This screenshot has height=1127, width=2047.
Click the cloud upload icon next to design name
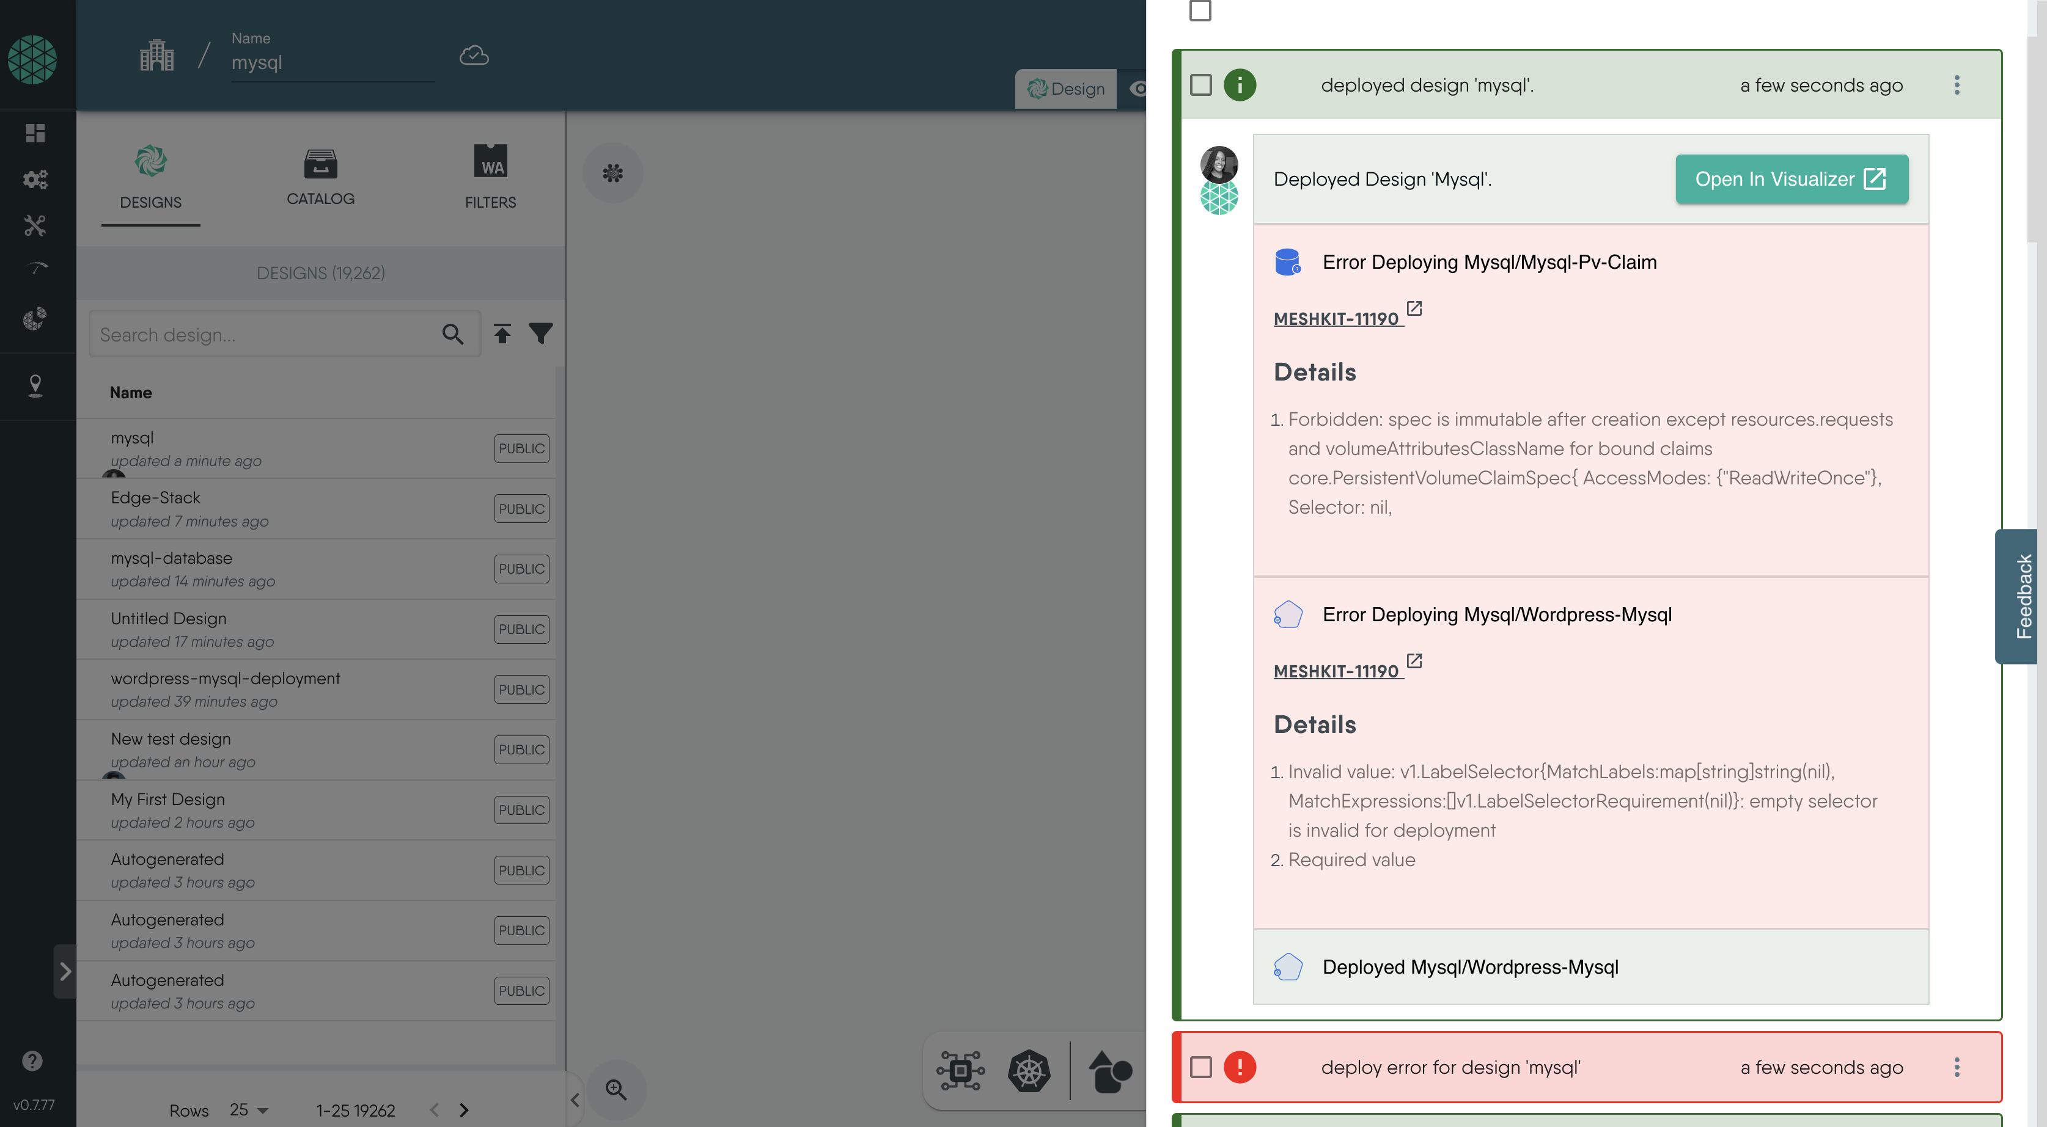click(x=474, y=55)
